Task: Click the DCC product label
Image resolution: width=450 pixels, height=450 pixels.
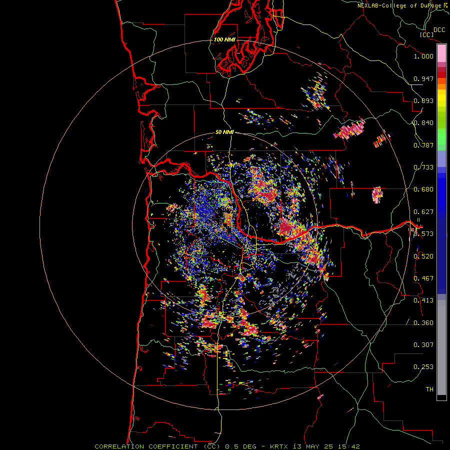Action: tap(439, 30)
